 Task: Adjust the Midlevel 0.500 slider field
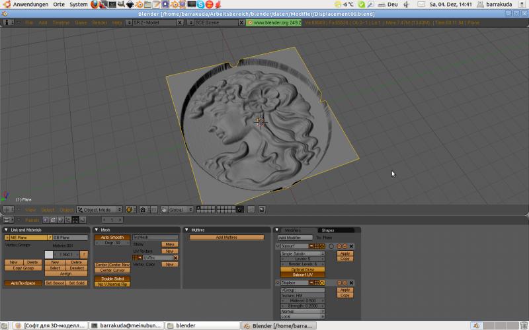(x=303, y=301)
